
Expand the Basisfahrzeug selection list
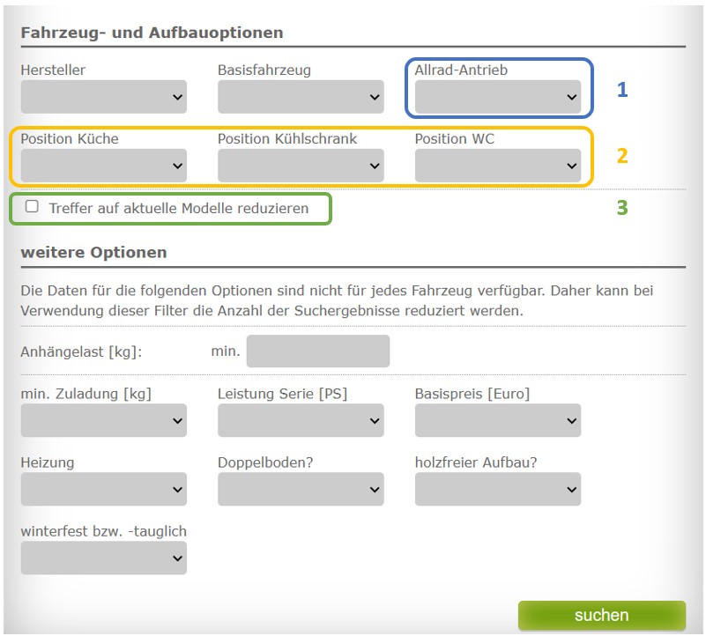(x=301, y=97)
